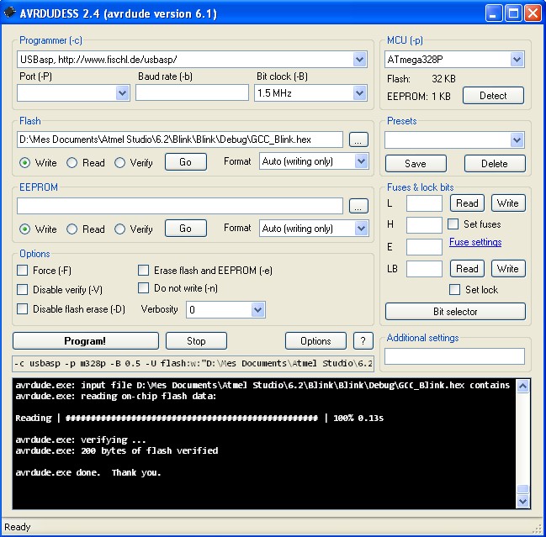Select the EEPROM Verify radio button

120,229
